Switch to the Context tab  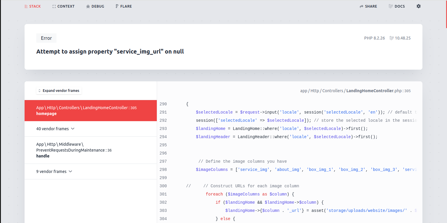point(63,6)
